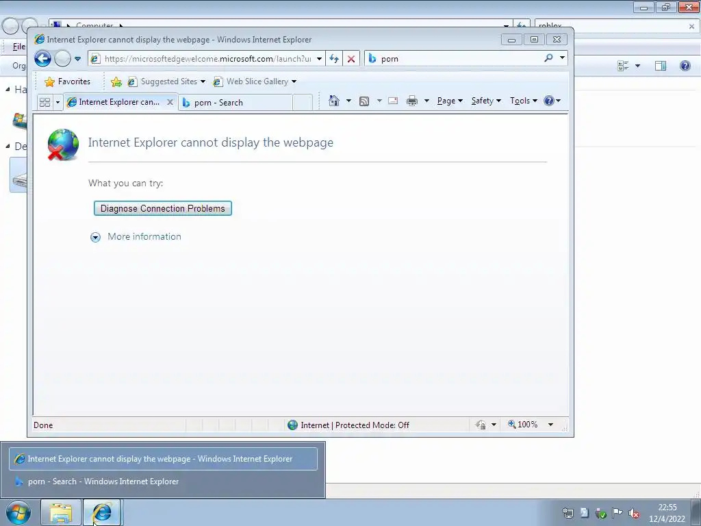Click the Action Center flag icon
The height and width of the screenshot is (526, 701).
[617, 513]
